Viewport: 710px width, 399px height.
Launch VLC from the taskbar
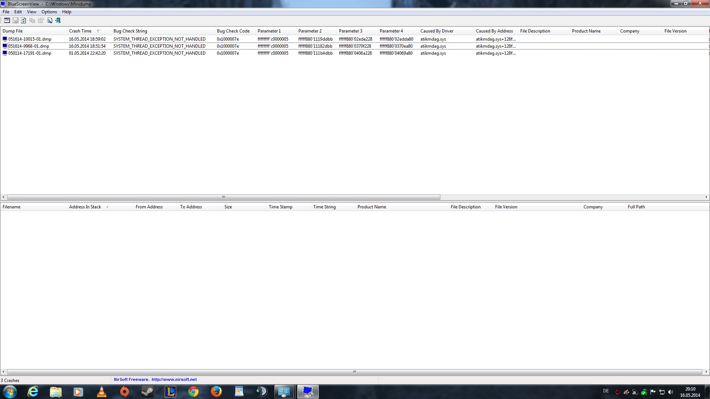click(101, 392)
